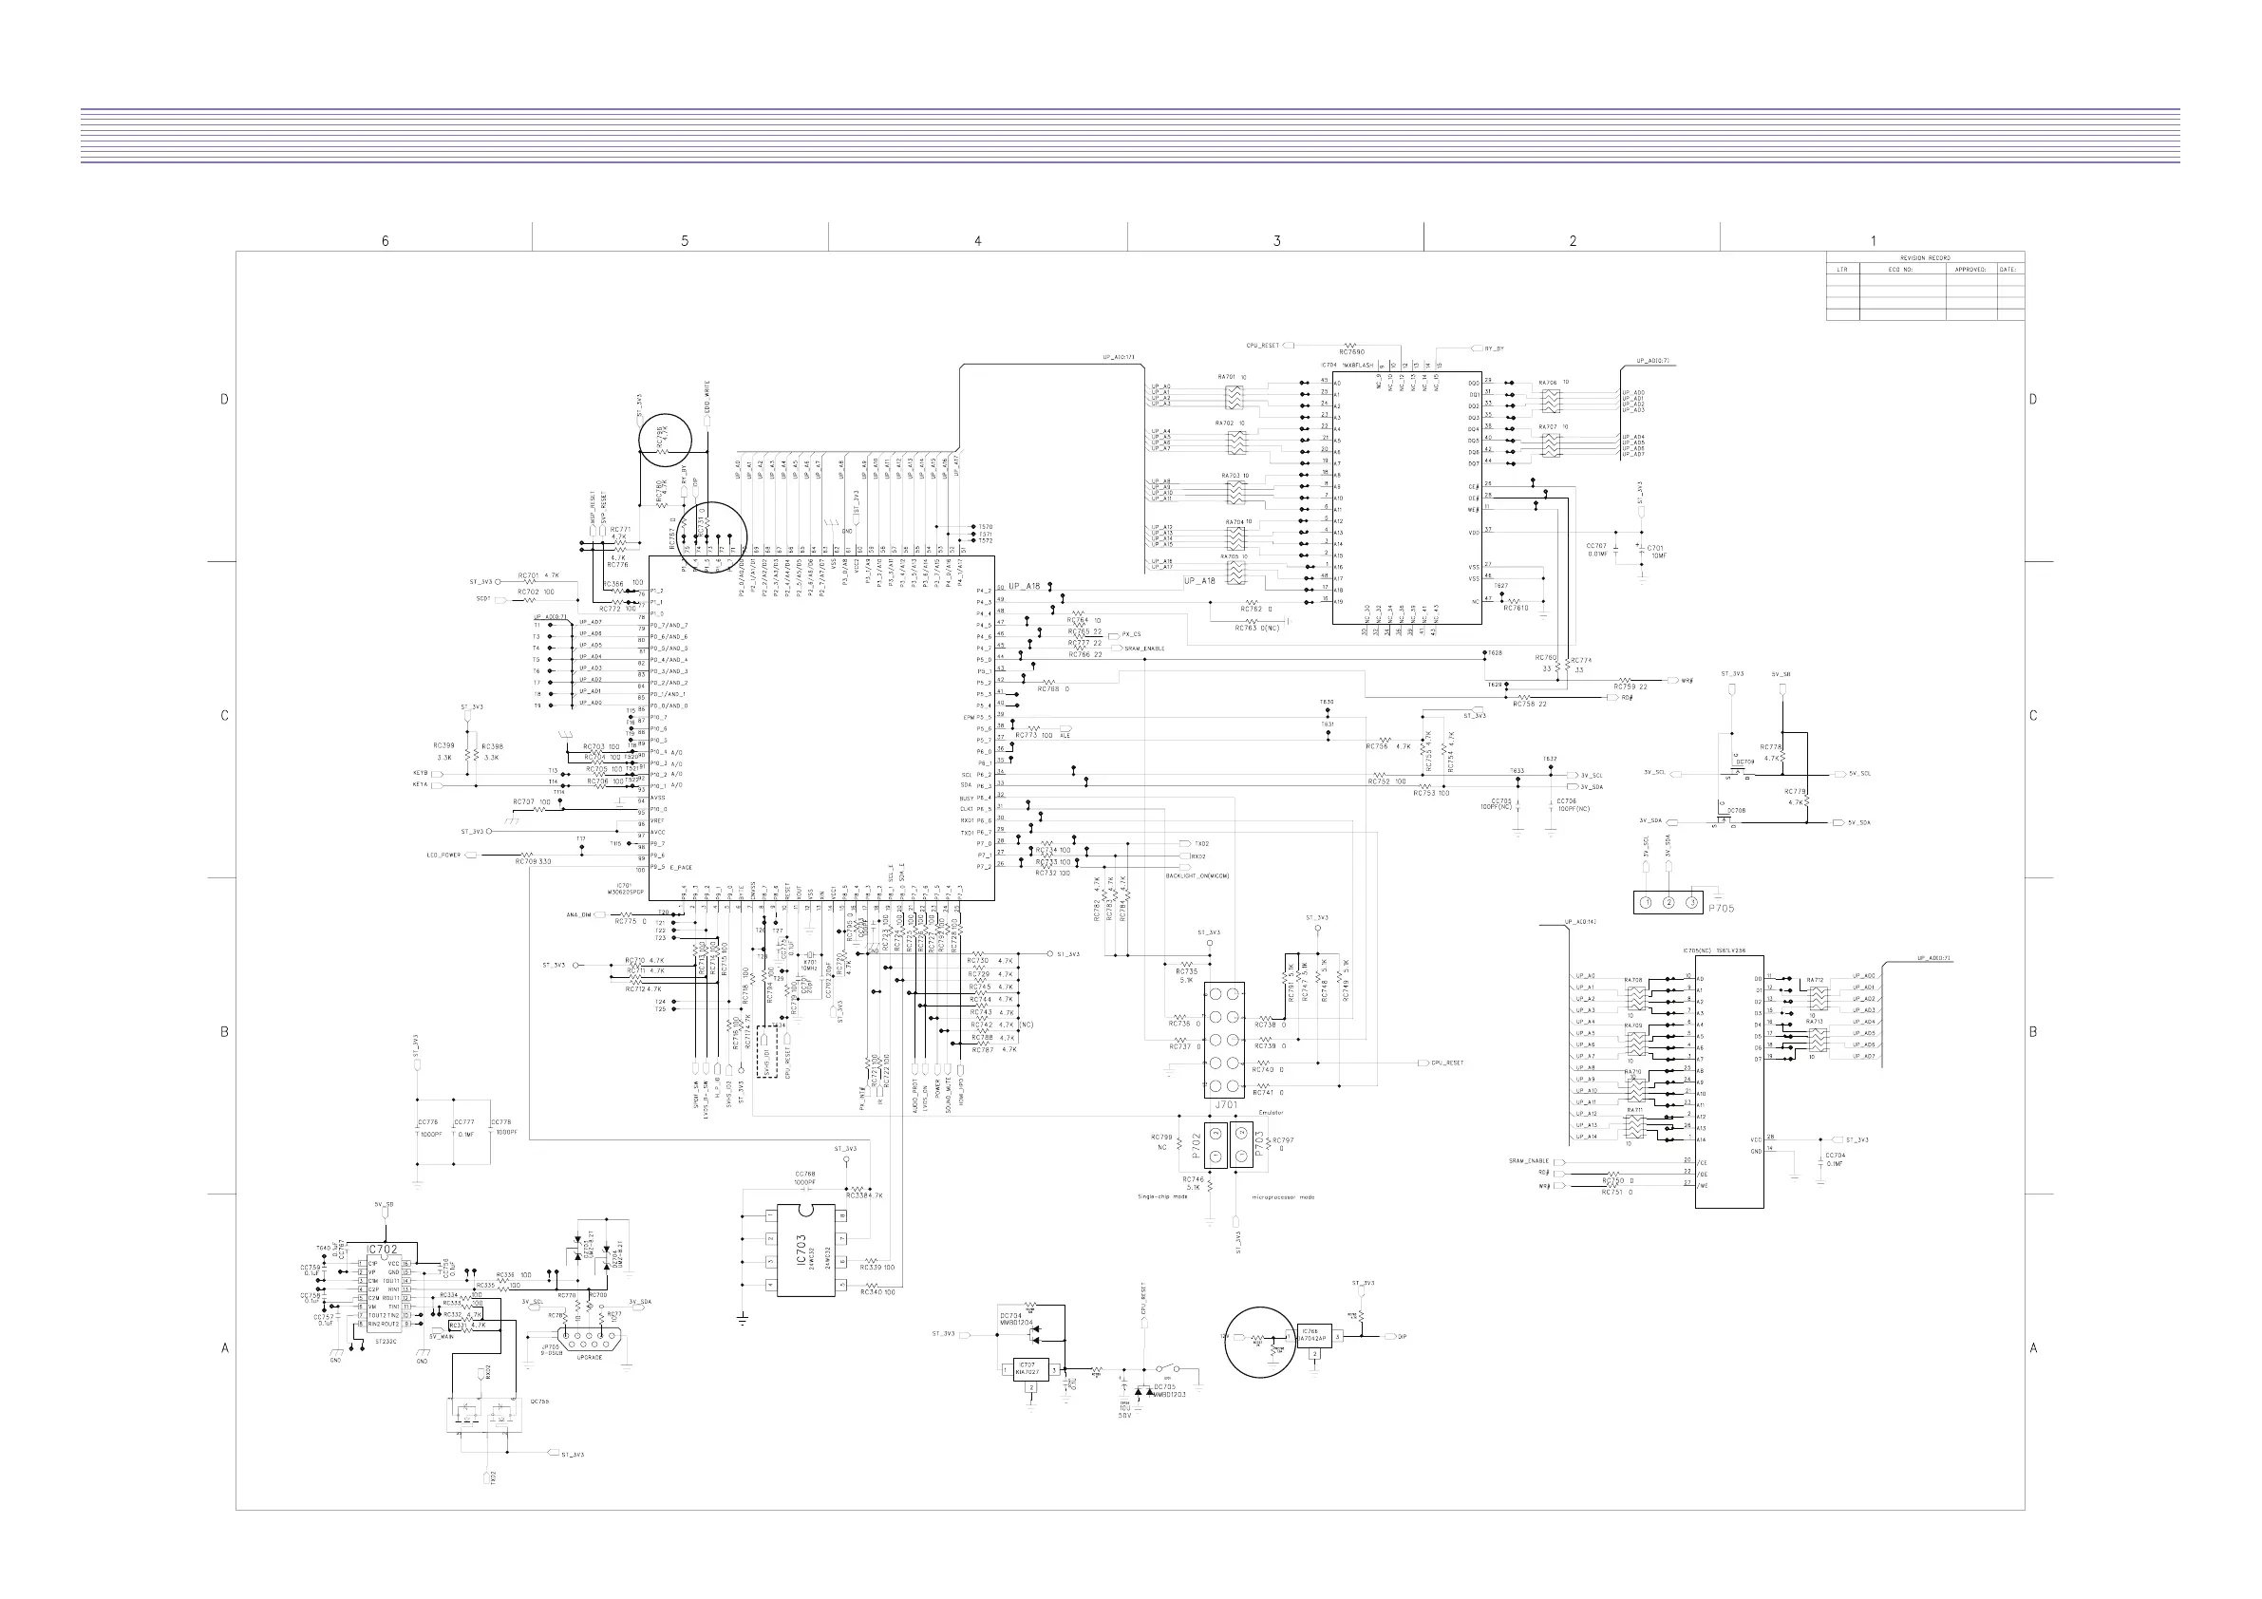
Task: Click the IC702 ST232C chip symbol
Action: click(383, 1291)
